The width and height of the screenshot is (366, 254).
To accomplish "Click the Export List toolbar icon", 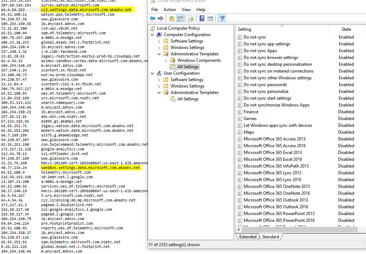I will point(191,18).
